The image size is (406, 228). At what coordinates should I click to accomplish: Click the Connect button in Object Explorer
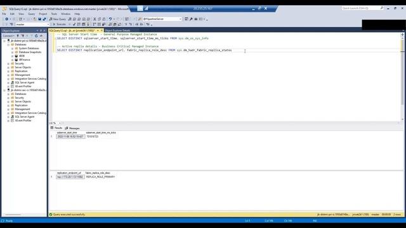(8, 36)
